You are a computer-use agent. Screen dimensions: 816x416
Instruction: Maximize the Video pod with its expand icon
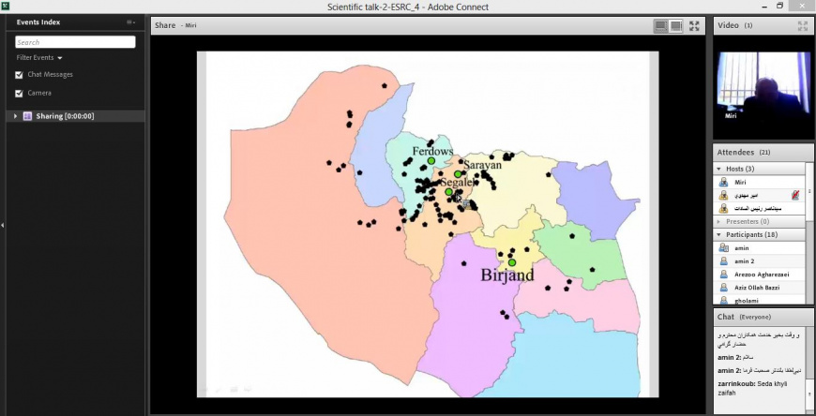pyautogui.click(x=802, y=25)
